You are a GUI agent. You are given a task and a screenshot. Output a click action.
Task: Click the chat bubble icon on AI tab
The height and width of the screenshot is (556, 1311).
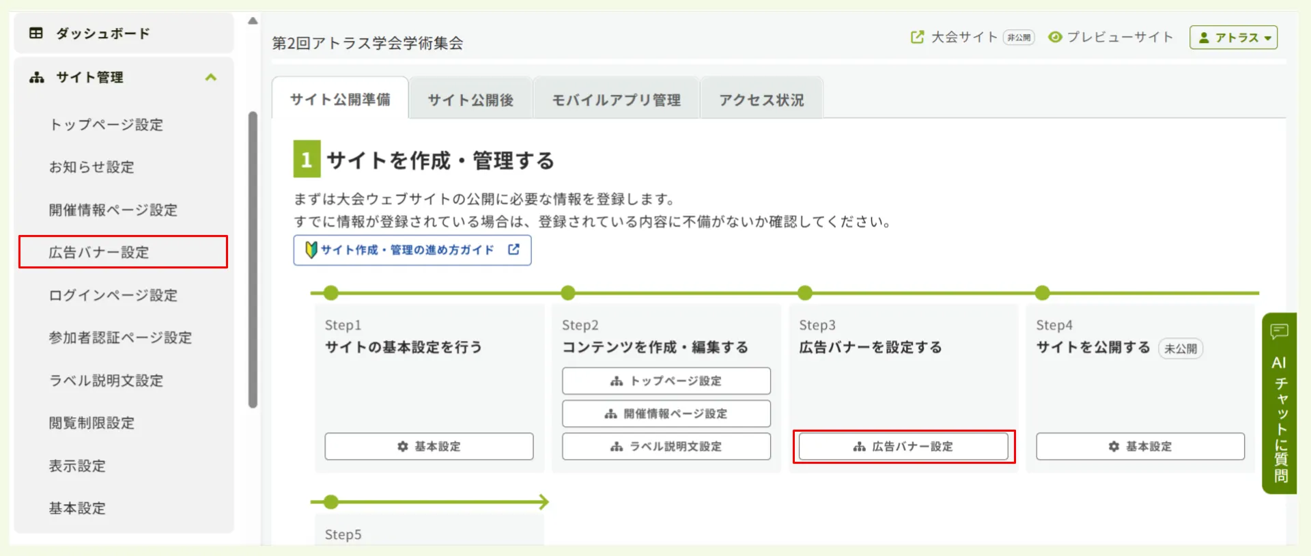click(1279, 332)
